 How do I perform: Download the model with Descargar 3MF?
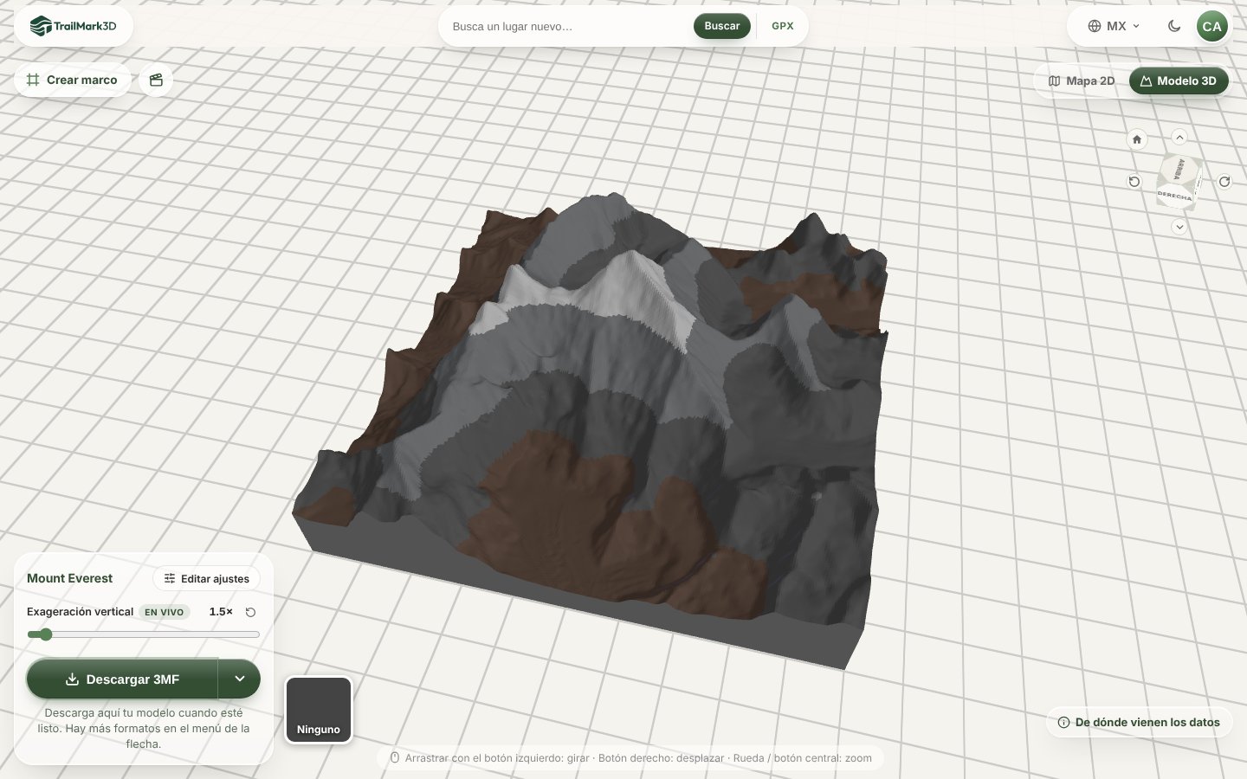[122, 679]
